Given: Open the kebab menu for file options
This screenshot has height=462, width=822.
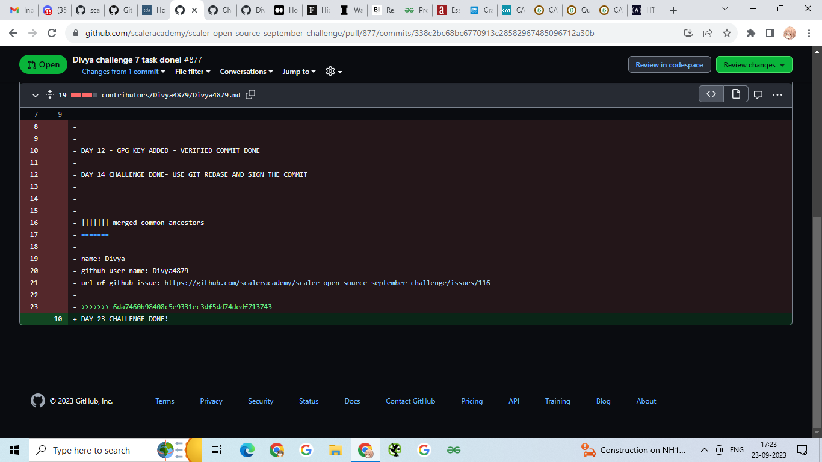Looking at the screenshot, I should tap(777, 94).
